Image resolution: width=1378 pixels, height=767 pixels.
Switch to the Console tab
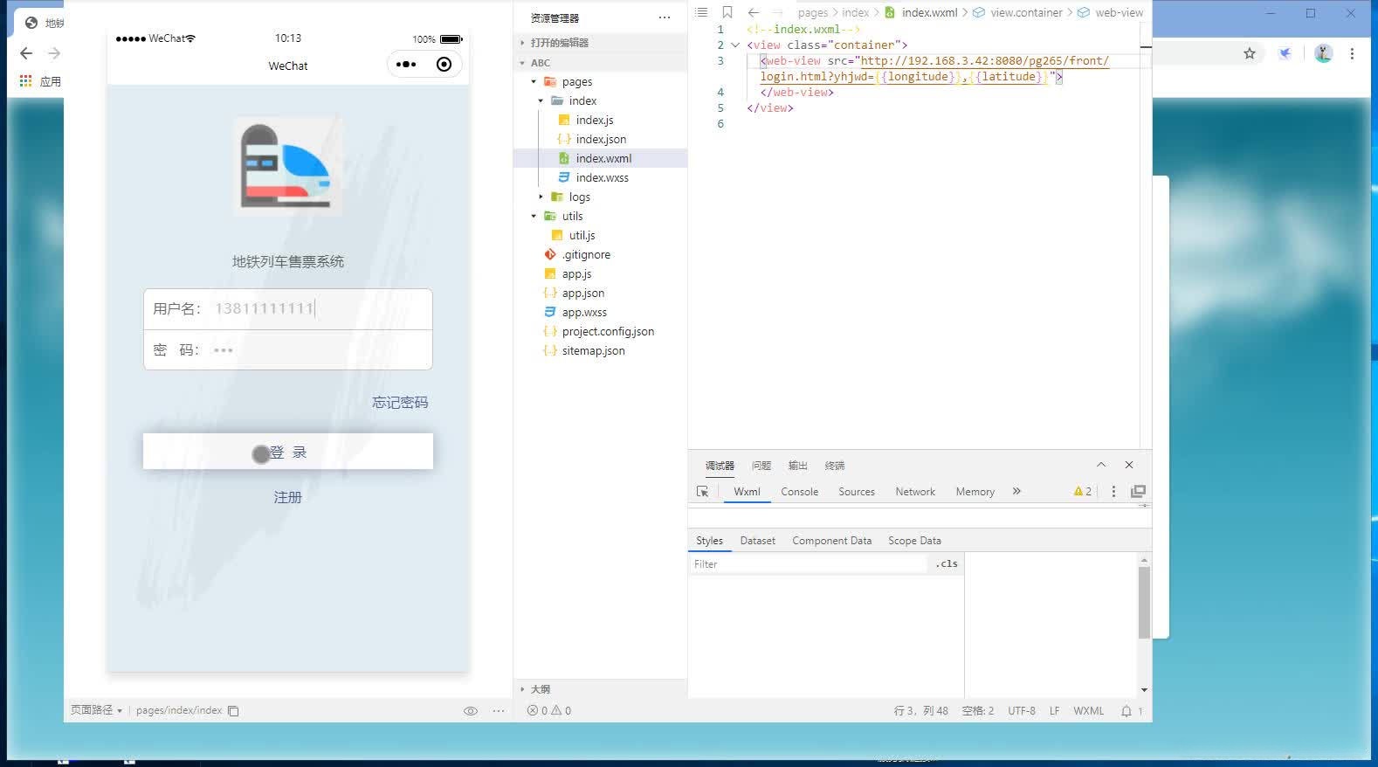coord(799,492)
